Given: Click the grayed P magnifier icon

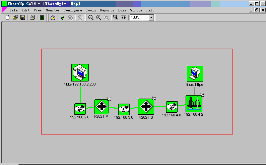Looking at the screenshot, I should pos(106,18).
